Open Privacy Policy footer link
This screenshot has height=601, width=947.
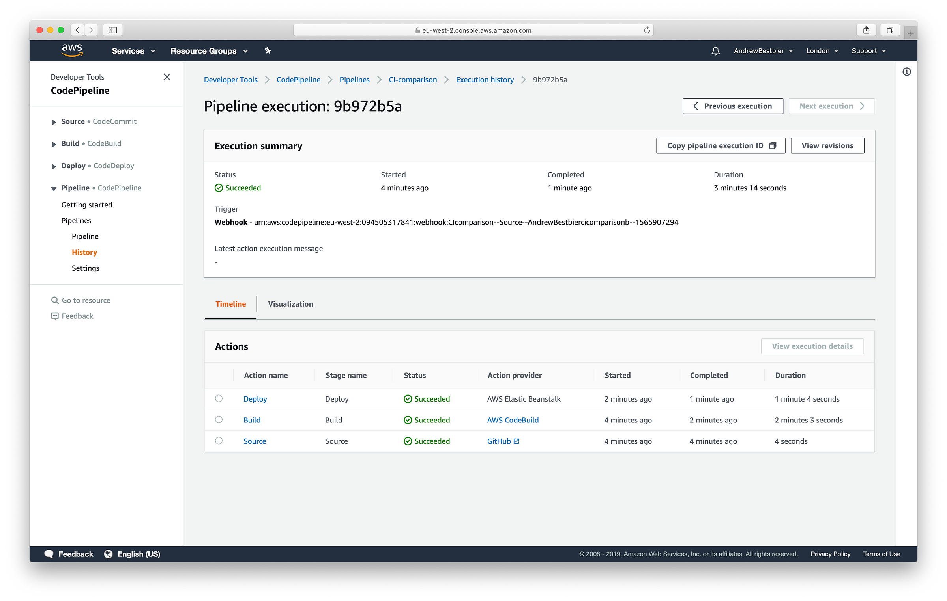(831, 554)
